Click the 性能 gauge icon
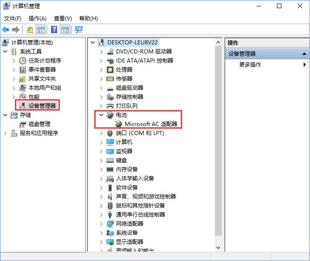The width and height of the screenshot is (310, 261). [x=23, y=97]
